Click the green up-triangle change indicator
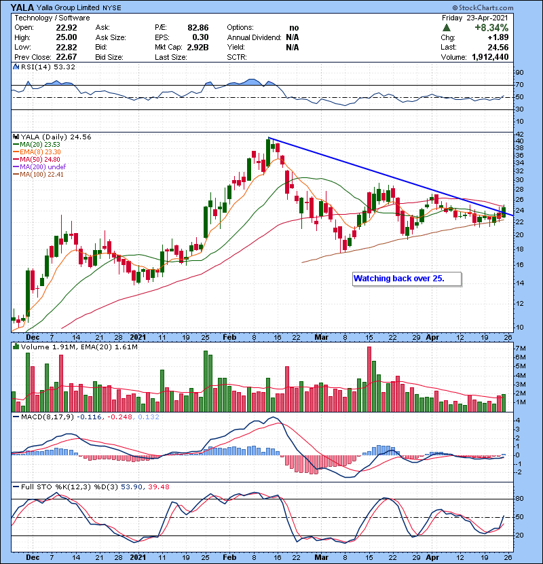This screenshot has width=543, height=564. pos(447,28)
